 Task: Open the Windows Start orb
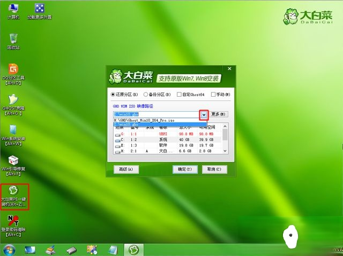click(9, 250)
